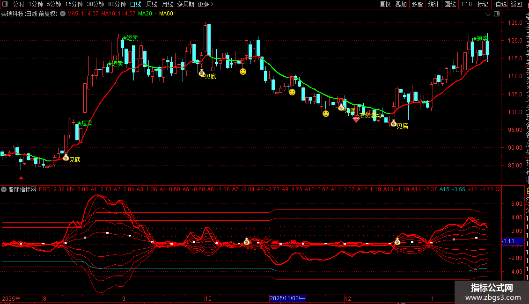Click the money bag icon in indicator pane near December end
This screenshot has height=304, width=529.
coord(397,241)
